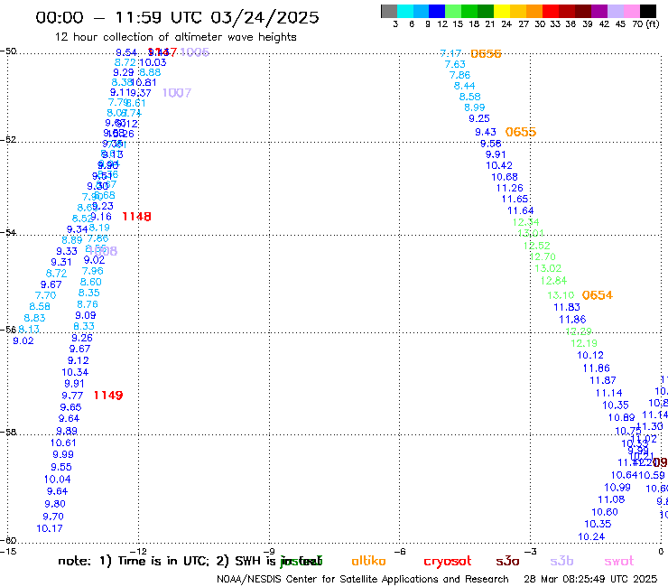Select the red 1149 time stamp
Image resolution: width=668 pixels, height=587 pixels.
click(108, 396)
